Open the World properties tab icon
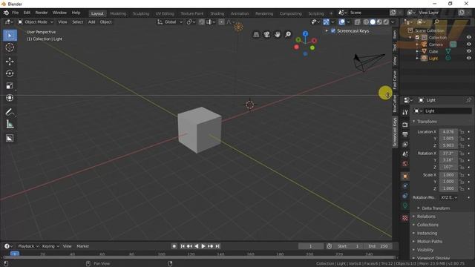The image size is (475, 267). [x=405, y=164]
